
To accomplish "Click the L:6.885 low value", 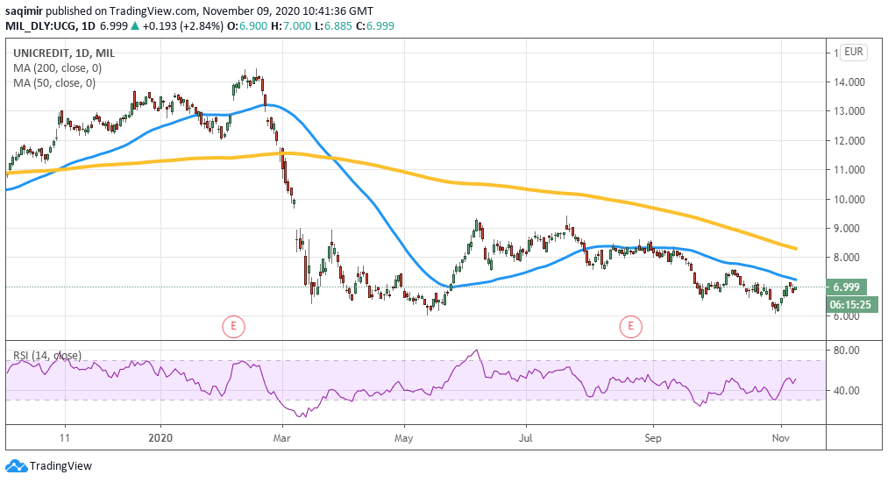I will tap(333, 26).
